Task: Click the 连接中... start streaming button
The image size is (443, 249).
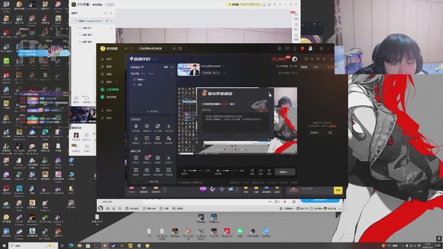Action: (x=285, y=172)
